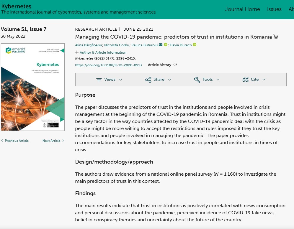Click the journal subtitle about cybernetics, systems and management sciences
The width and height of the screenshot is (294, 229).
point(79,12)
